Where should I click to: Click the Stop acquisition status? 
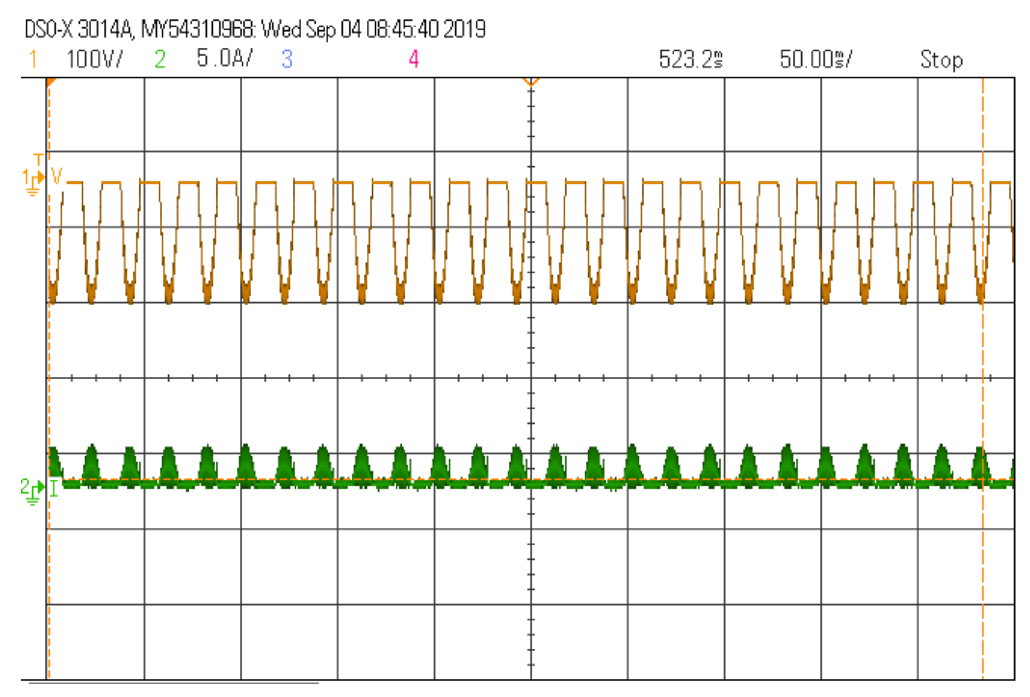click(941, 59)
